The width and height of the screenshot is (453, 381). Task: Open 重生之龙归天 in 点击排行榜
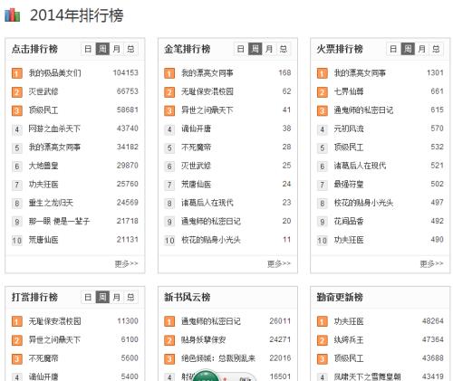pos(51,203)
